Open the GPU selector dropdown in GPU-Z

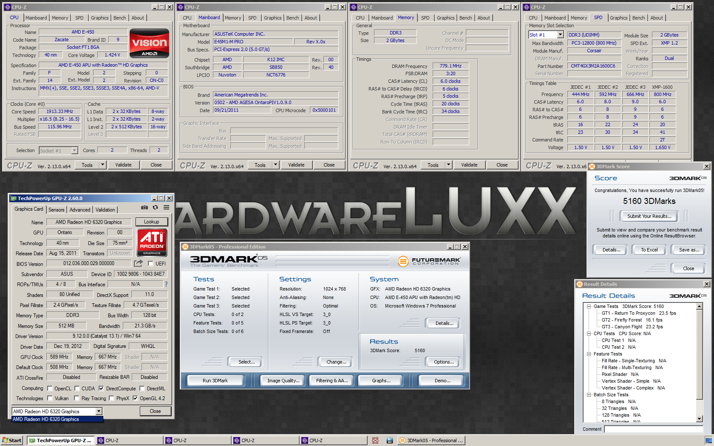pyautogui.click(x=99, y=411)
